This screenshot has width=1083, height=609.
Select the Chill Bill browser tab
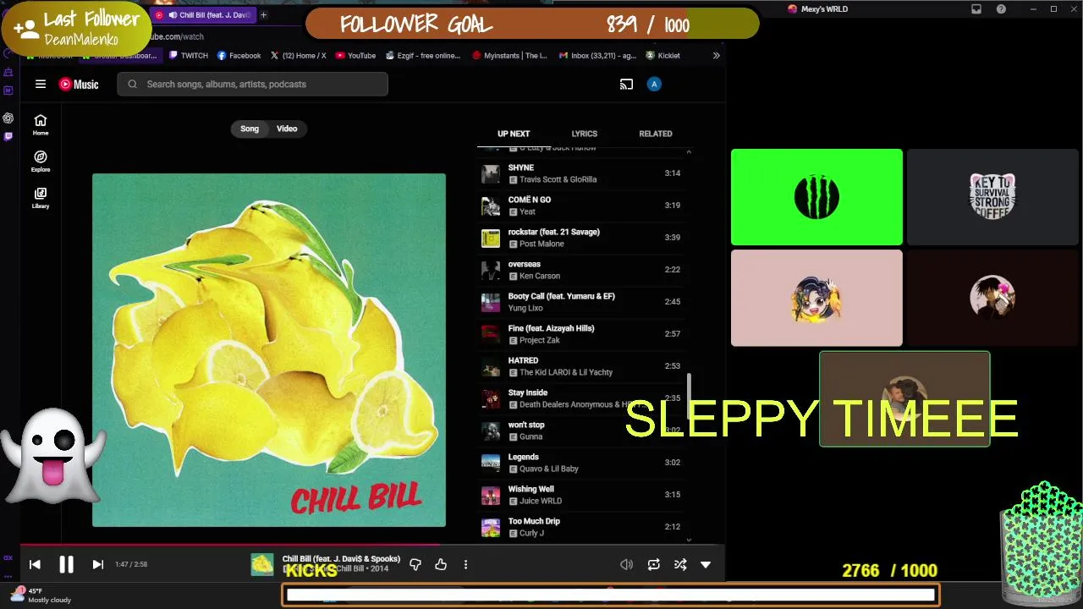click(203, 14)
